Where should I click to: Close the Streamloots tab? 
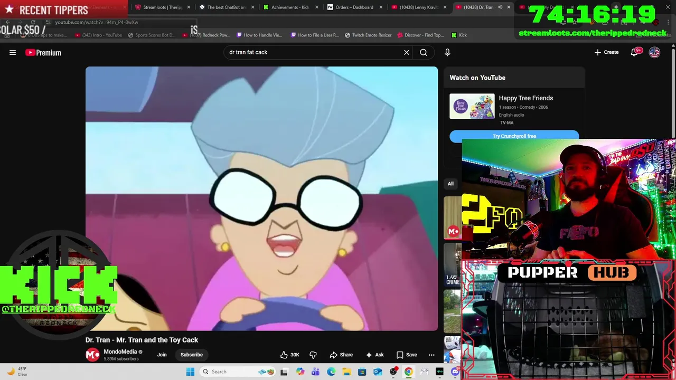(189, 7)
